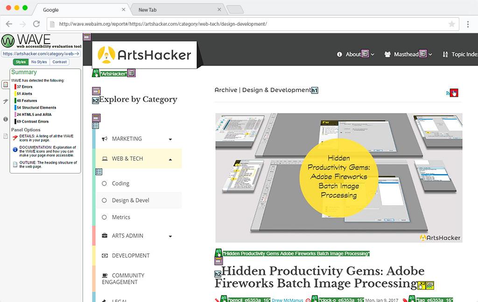Select the Styles tab in WAVE
This screenshot has width=478, height=302.
21,62
